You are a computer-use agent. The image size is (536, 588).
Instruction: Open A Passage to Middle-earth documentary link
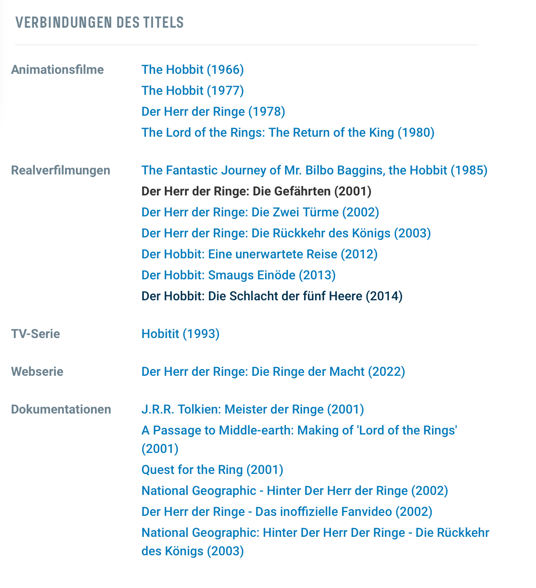[299, 440]
